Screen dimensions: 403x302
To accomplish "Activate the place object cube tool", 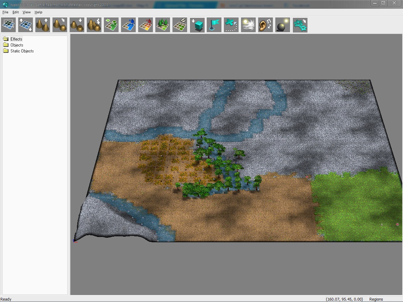I will tap(197, 25).
